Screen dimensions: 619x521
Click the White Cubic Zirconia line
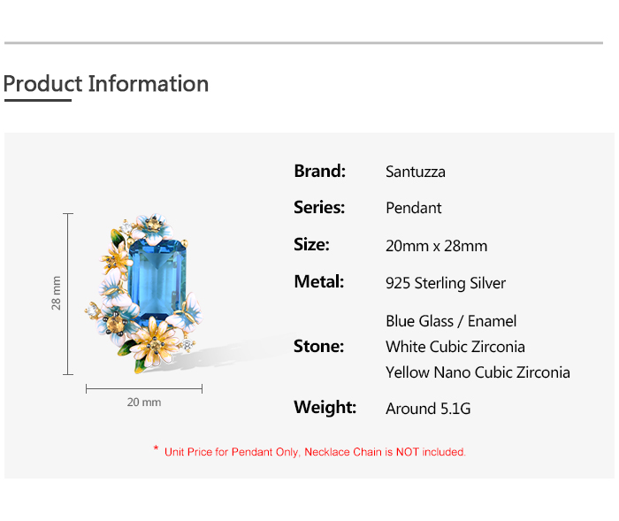455,347
